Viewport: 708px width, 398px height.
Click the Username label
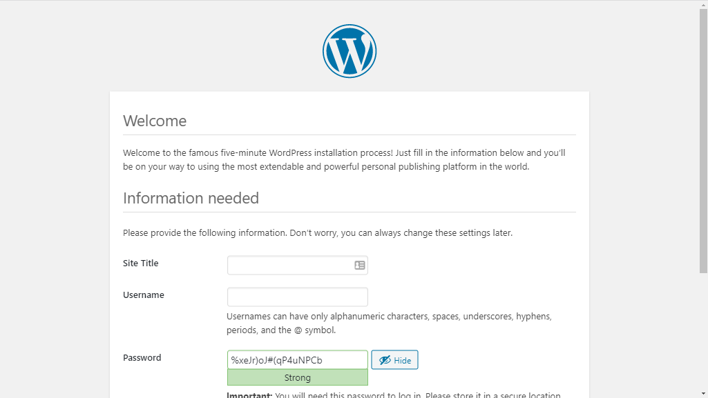144,295
